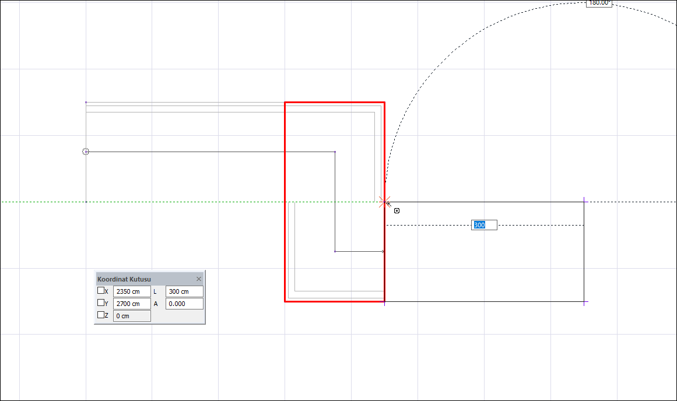
Task: Click the circle marker at path start
Action: 86,152
